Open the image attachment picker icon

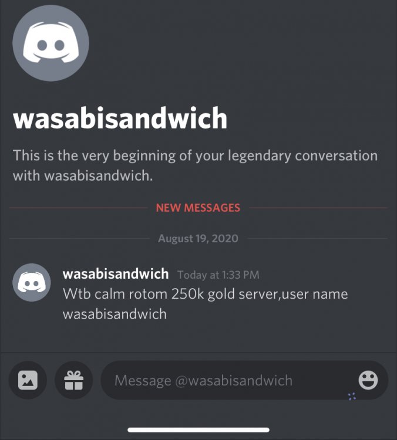(x=28, y=380)
